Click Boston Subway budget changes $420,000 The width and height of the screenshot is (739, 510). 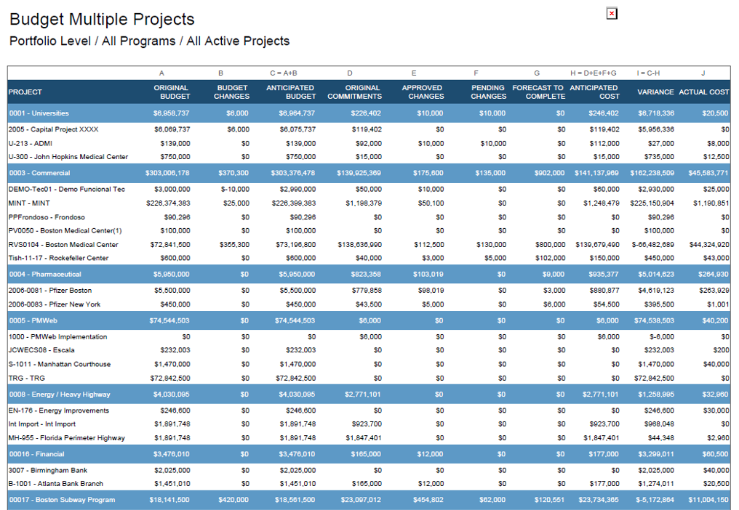(233, 500)
